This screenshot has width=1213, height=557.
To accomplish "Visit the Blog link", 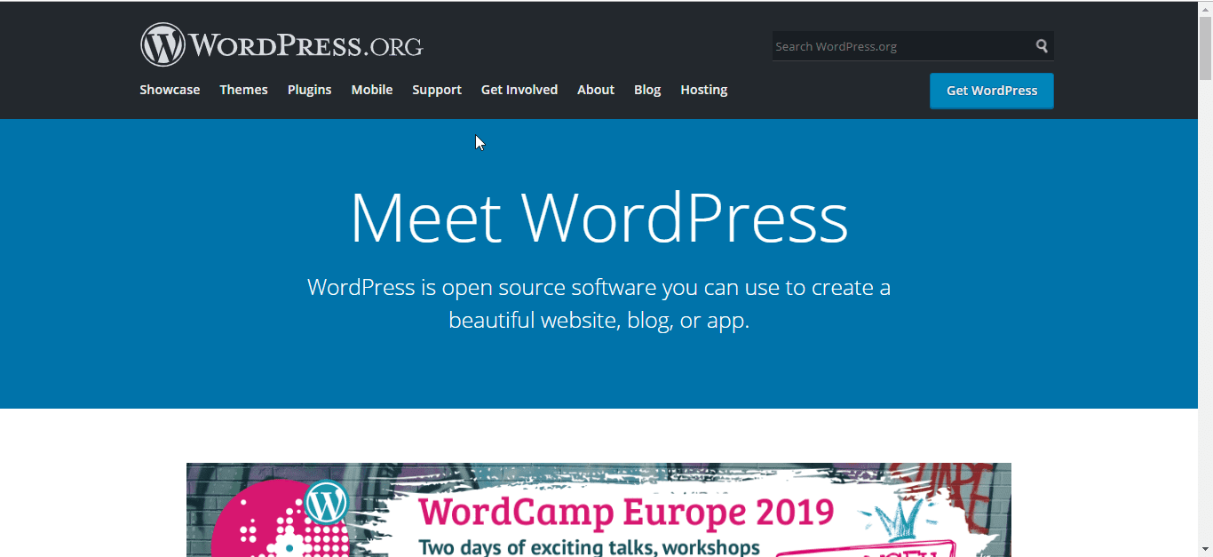I will (647, 90).
